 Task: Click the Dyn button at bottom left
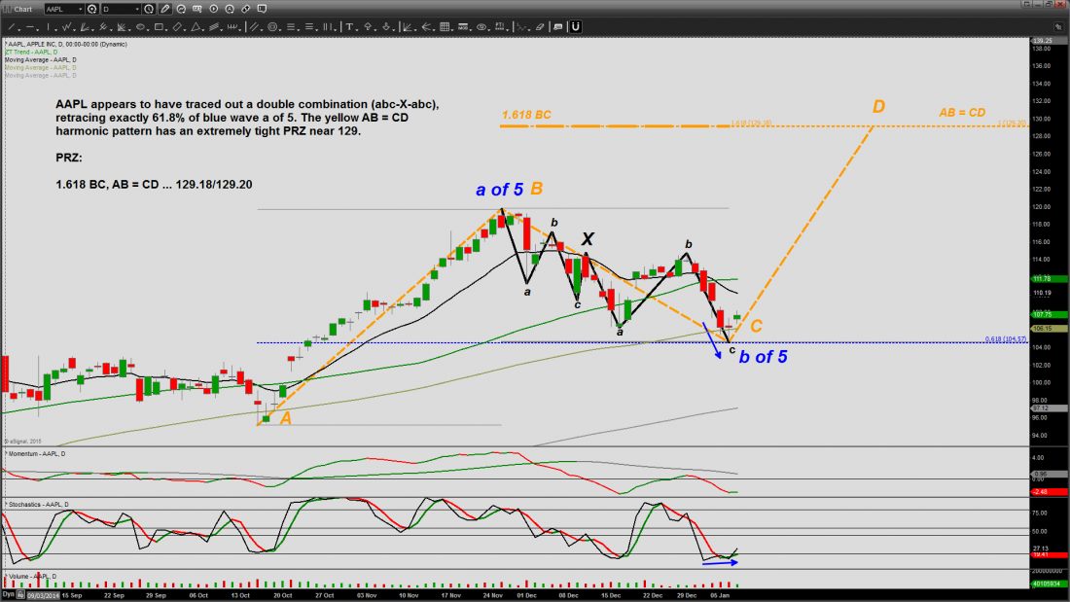tap(8, 592)
